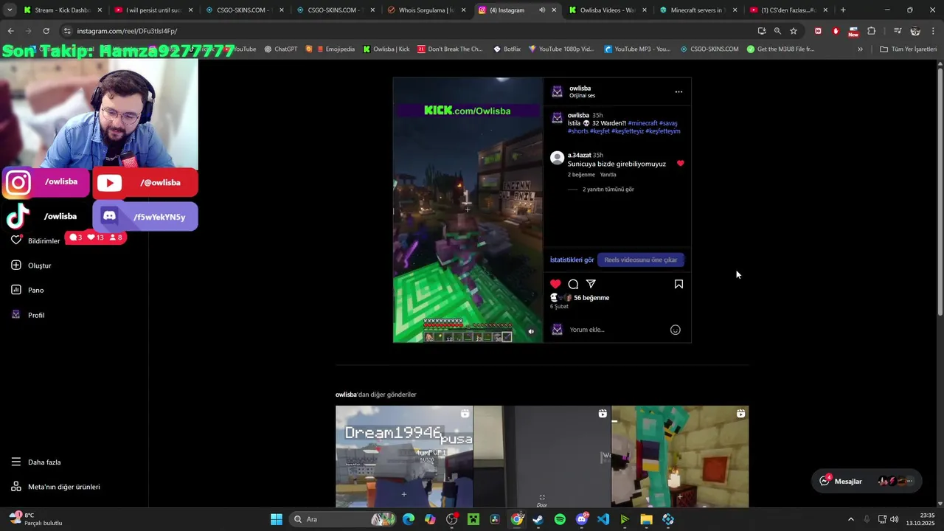
Task: Bookmark this page with the star icon
Action: pos(794,31)
